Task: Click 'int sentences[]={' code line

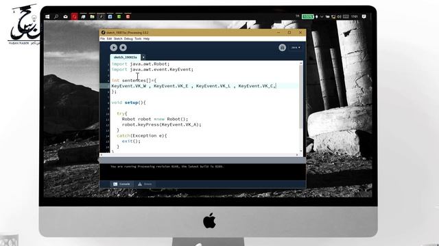Action: (134, 81)
